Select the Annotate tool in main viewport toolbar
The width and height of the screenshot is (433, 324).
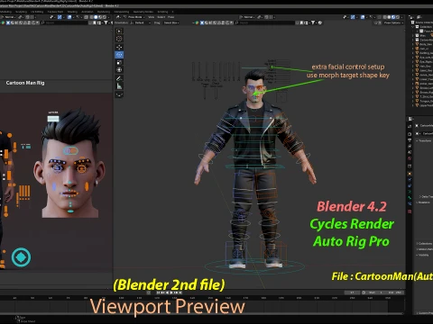(x=119, y=78)
